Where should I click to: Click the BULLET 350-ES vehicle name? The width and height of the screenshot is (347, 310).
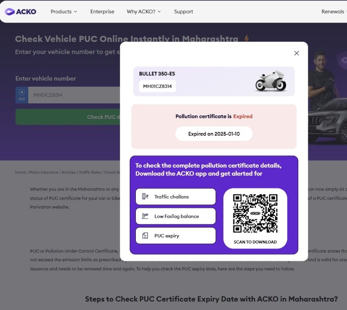click(x=157, y=74)
